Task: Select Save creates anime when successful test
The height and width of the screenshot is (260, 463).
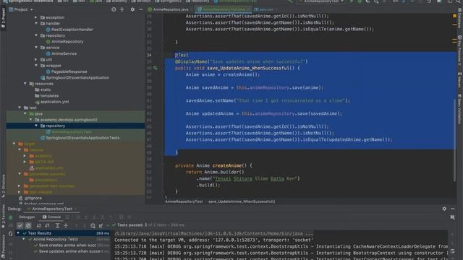Action: tap(67, 246)
